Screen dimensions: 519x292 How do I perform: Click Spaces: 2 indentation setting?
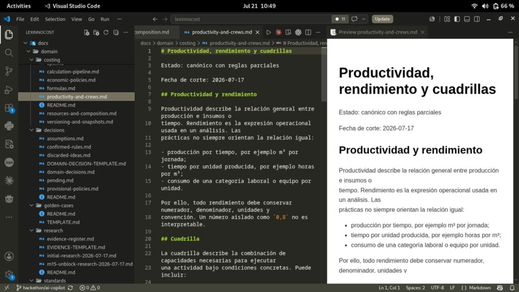click(415, 287)
